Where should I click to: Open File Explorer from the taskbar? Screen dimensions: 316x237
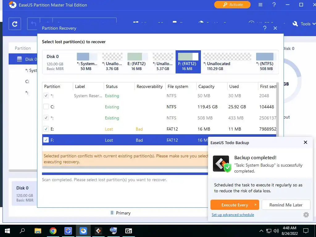(x=38, y=231)
